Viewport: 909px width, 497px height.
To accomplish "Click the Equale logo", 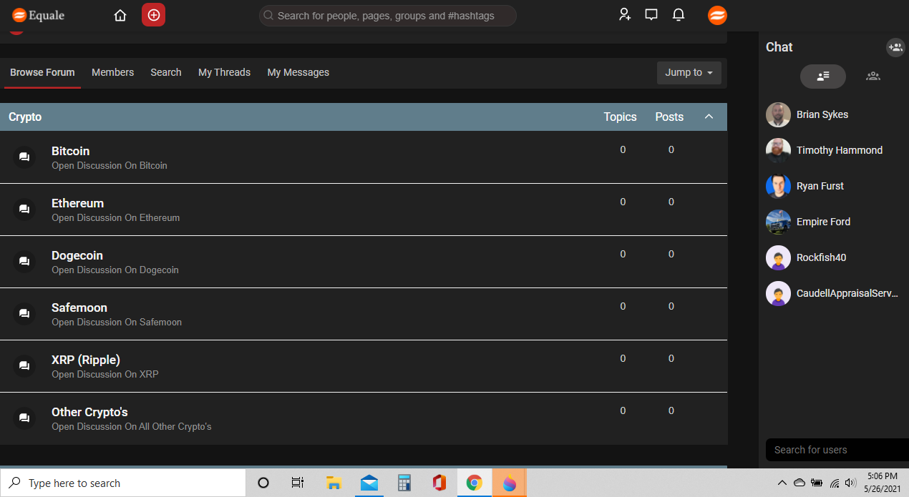I will pos(39,15).
